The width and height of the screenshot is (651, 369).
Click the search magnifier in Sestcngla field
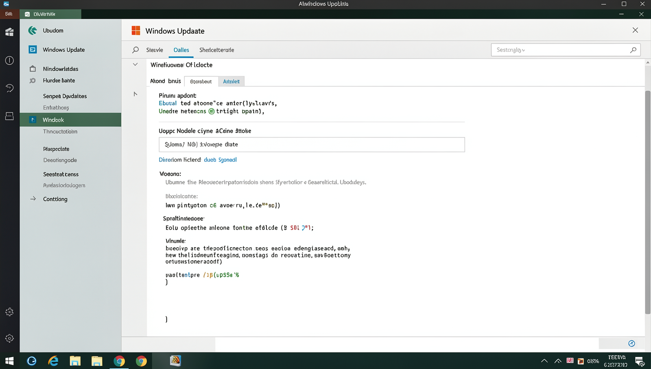[633, 50]
